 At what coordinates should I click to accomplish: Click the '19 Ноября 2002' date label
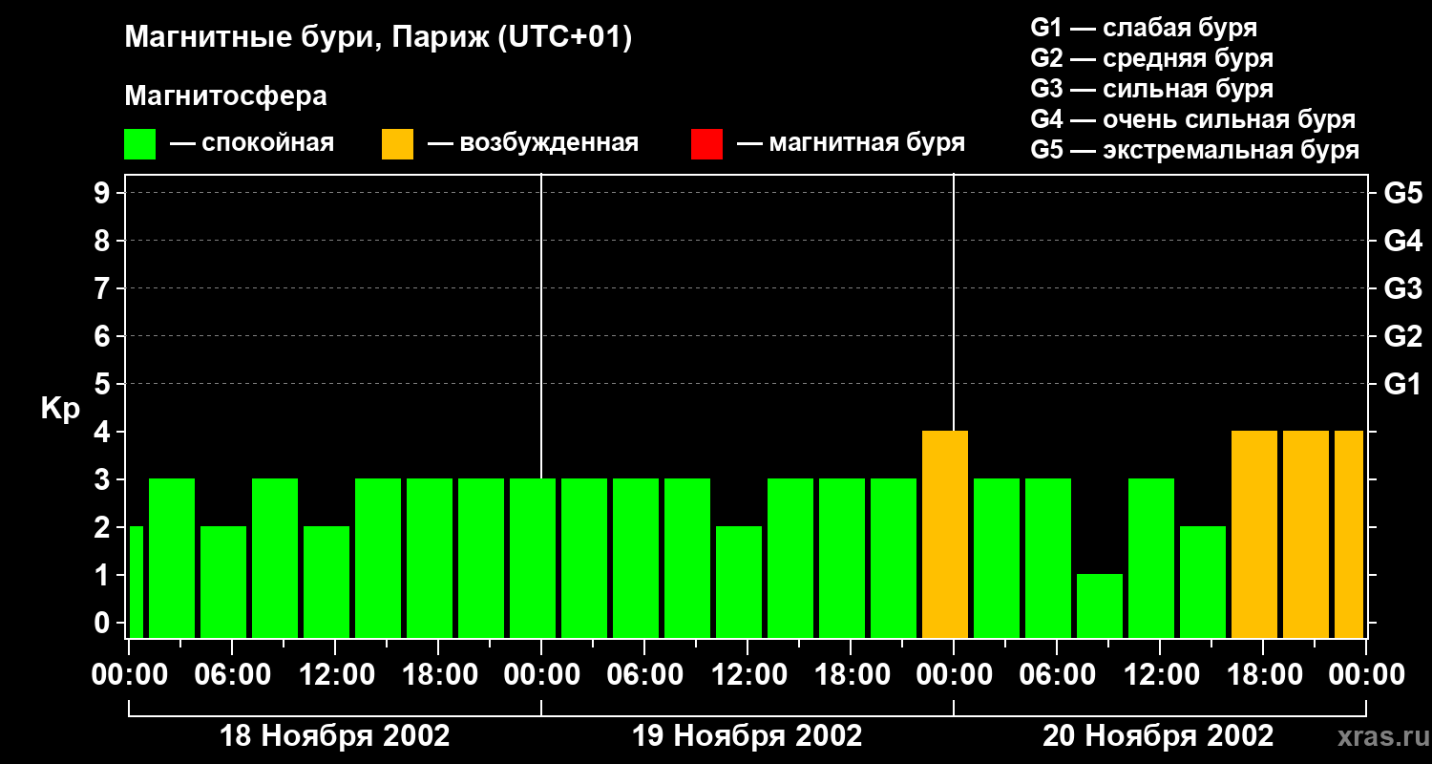pos(748,736)
